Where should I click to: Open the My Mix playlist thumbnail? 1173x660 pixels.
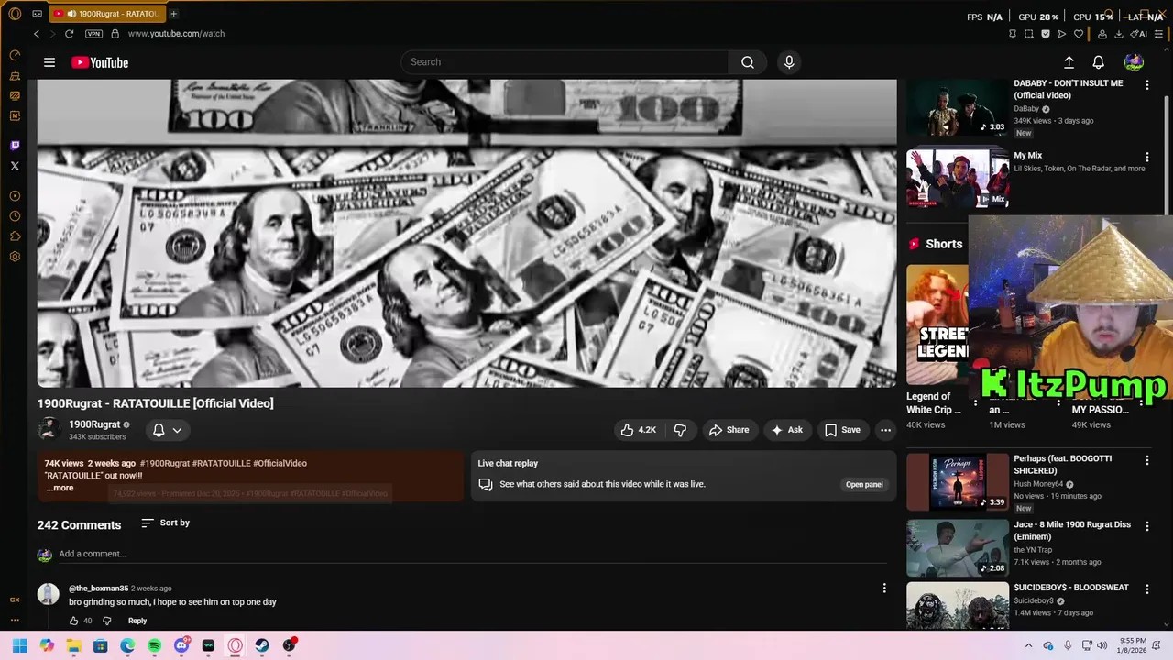(957, 178)
